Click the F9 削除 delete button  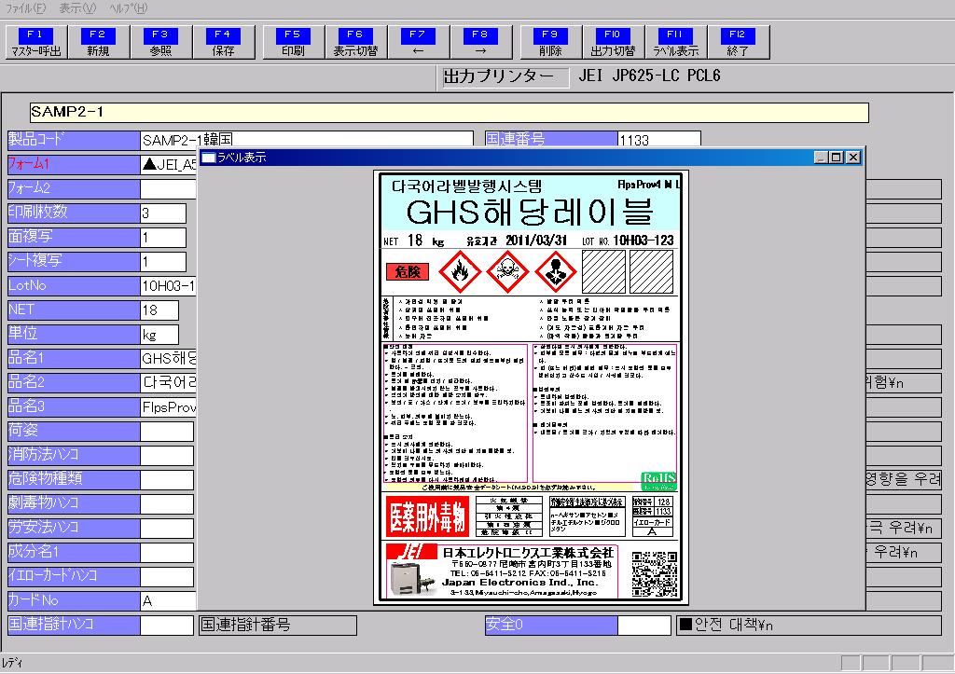pyautogui.click(x=550, y=42)
